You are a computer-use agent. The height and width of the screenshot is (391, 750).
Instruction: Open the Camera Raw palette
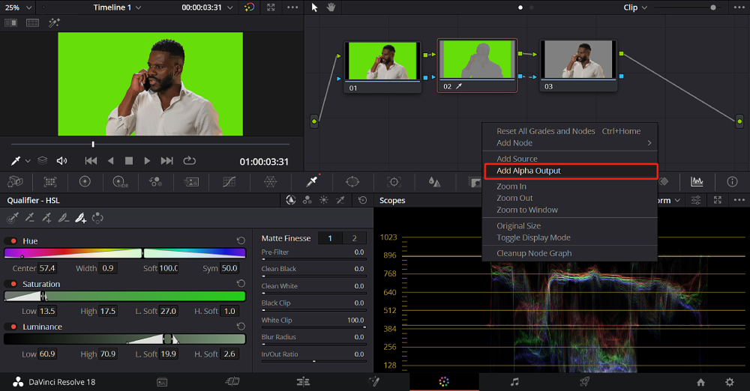[15, 181]
